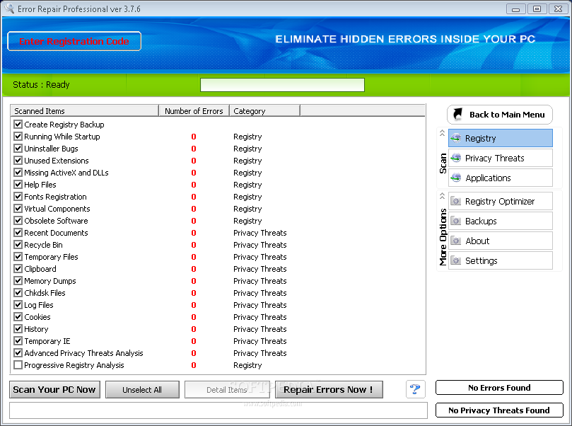Toggle the Chkdsk Files checkbox
Screen dimensions: 572x426
(18, 293)
